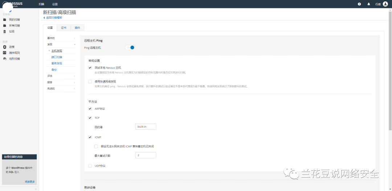The width and height of the screenshot is (392, 191).
Task: Expand the 基本的 settings section
Action: 61,38
